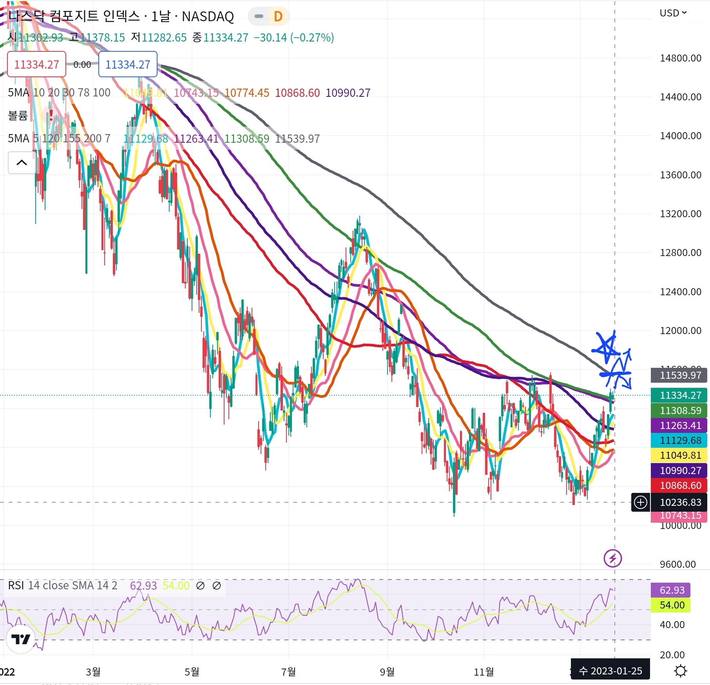The image size is (710, 685).
Task: Click the 62.93 RSI value in legend
Action: pyautogui.click(x=143, y=585)
